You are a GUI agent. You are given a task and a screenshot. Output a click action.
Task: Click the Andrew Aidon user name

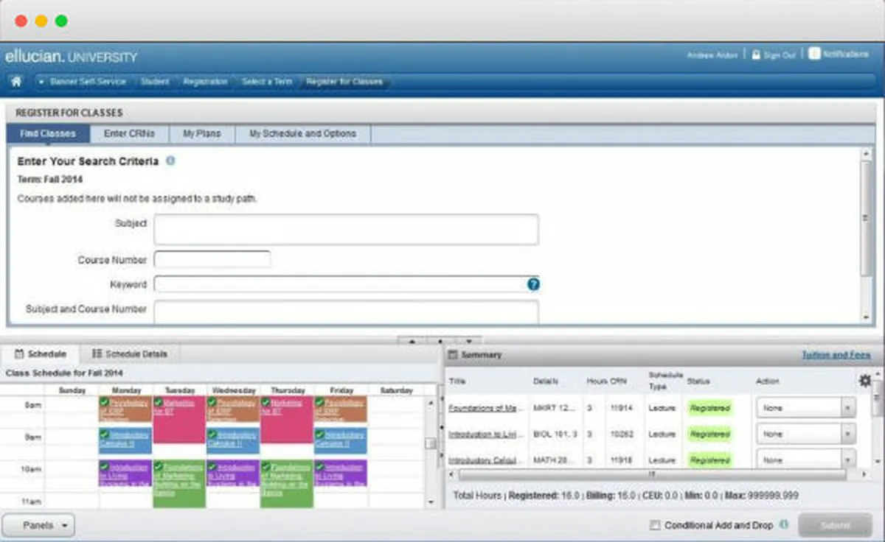point(712,55)
